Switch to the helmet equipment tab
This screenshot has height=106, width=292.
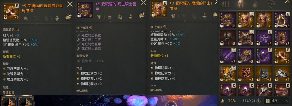241,4
